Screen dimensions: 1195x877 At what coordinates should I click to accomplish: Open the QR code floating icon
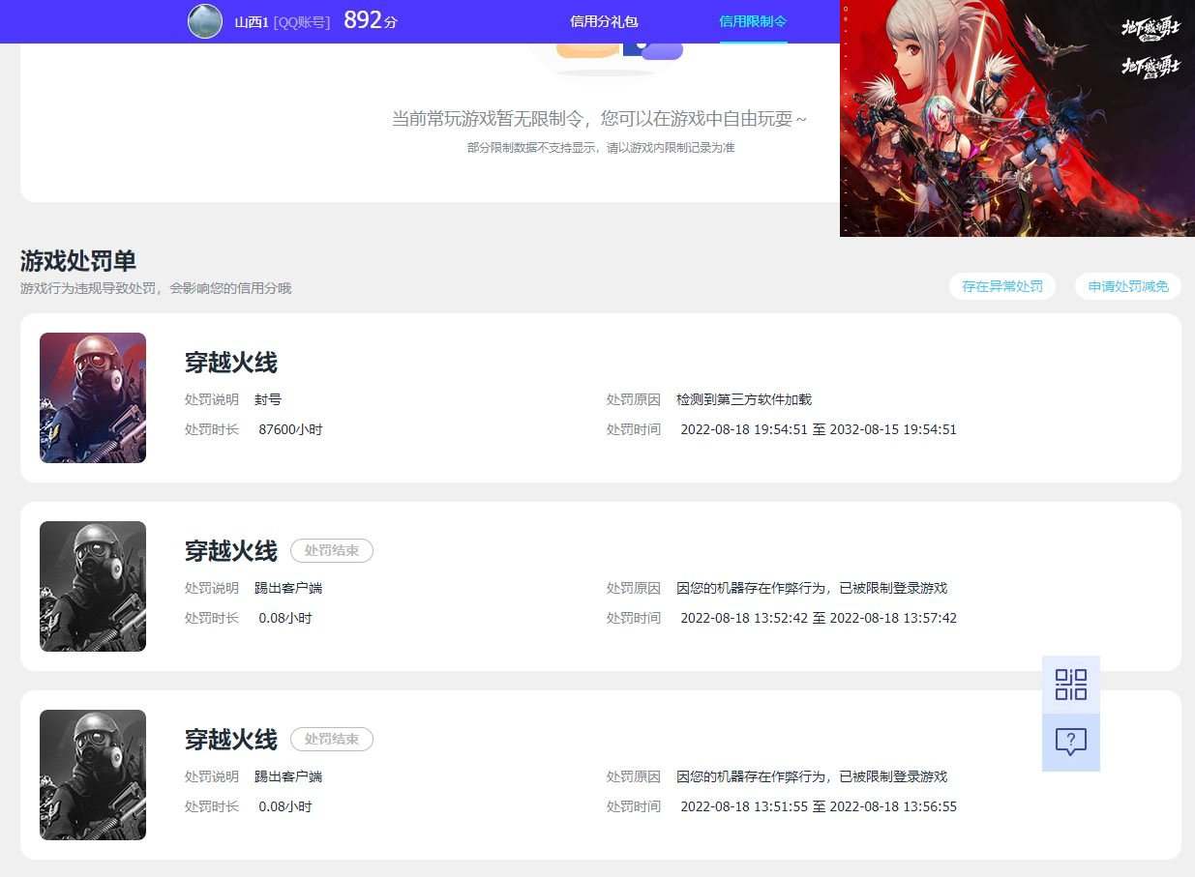tap(1071, 685)
